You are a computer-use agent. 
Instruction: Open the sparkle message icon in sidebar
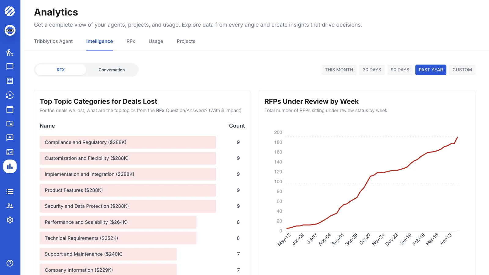tap(10, 138)
